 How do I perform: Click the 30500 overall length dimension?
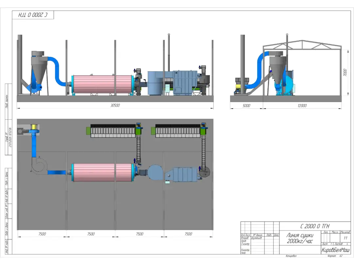pos(115,105)
